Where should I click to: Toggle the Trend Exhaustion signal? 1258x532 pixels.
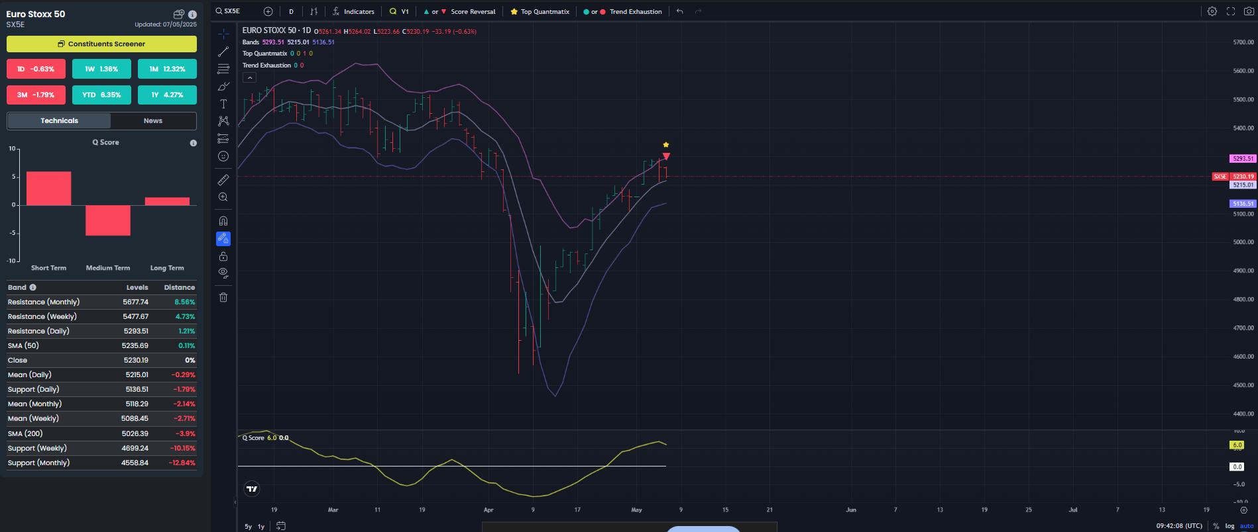click(x=622, y=11)
